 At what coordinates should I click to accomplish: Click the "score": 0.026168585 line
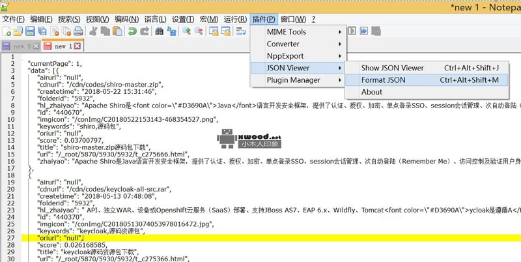(72, 245)
